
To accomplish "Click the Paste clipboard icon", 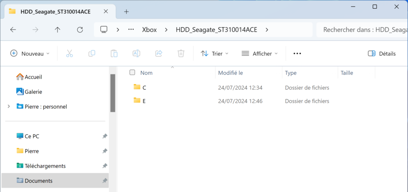I will point(114,53).
